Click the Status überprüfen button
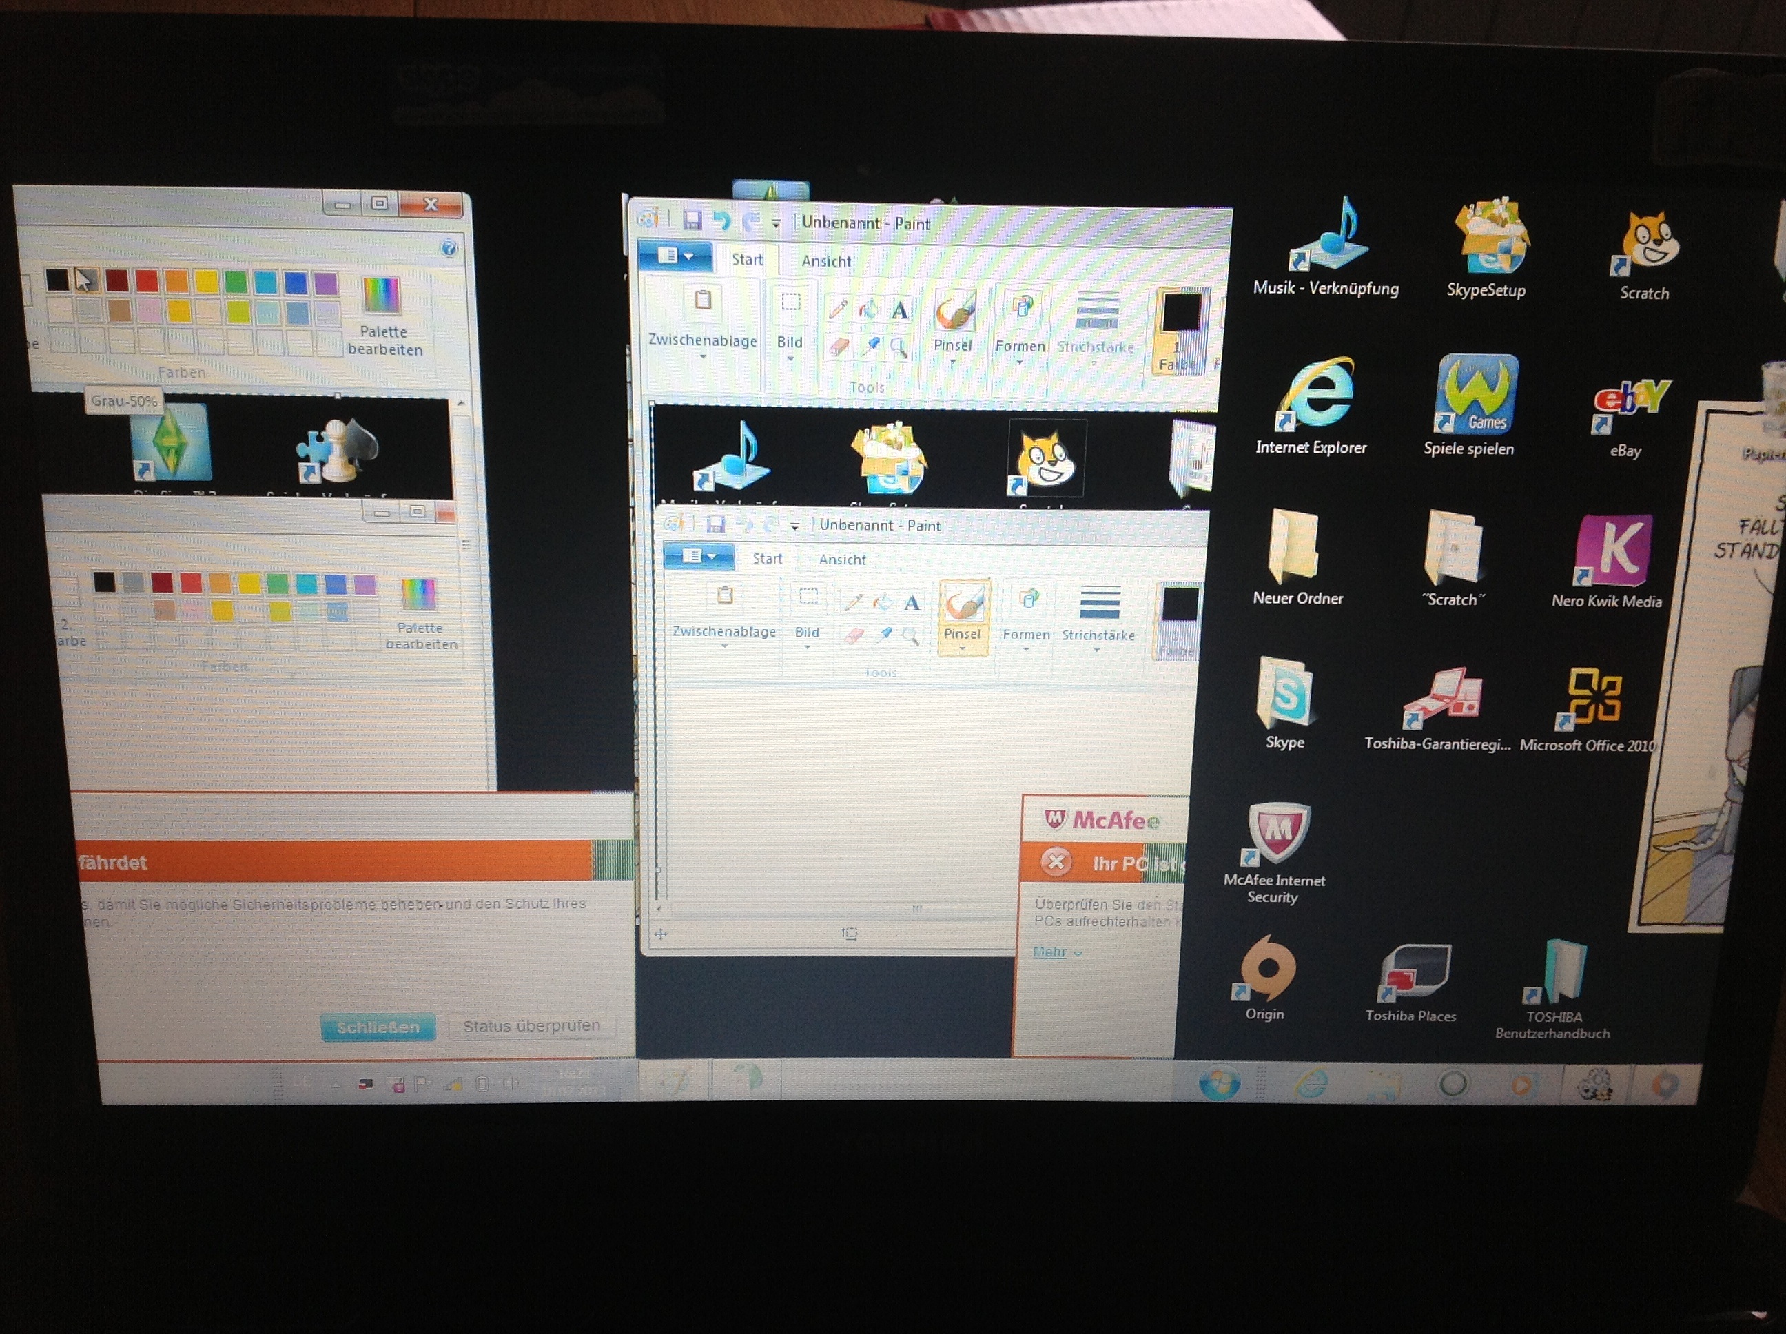This screenshot has width=1786, height=1334. pos(531,1027)
